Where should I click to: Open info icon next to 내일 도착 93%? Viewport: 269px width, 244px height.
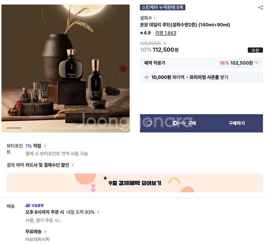pyautogui.click(x=98, y=212)
